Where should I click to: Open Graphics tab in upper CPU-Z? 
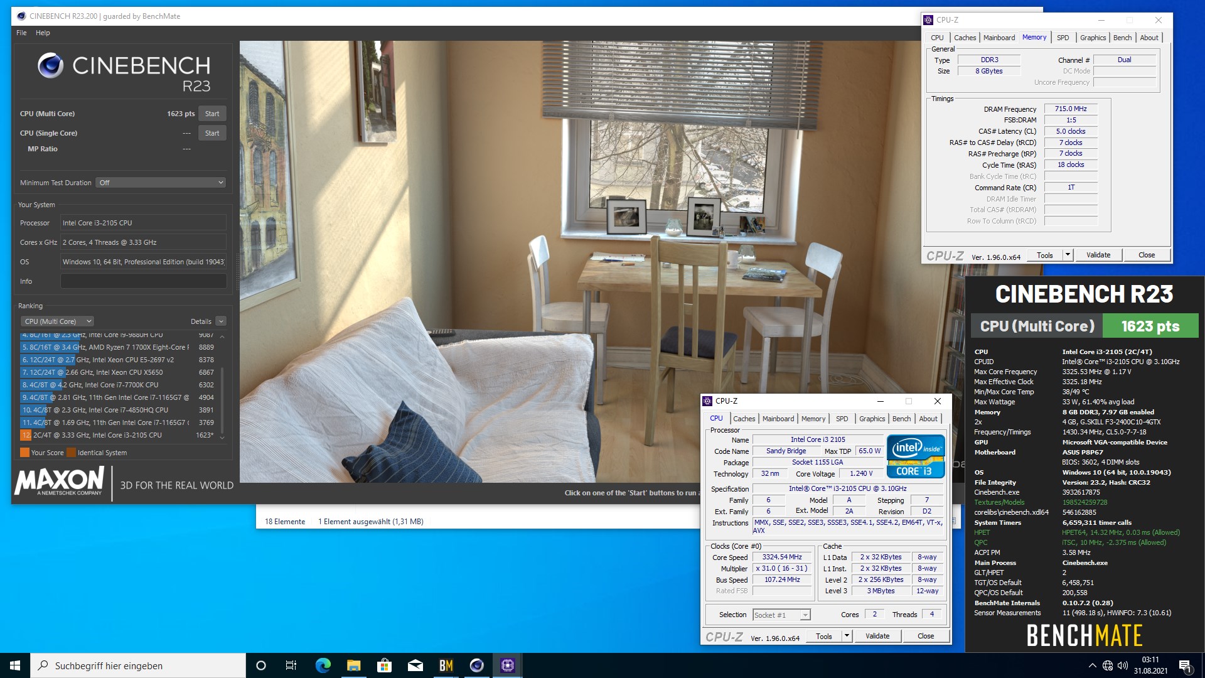tap(1093, 38)
